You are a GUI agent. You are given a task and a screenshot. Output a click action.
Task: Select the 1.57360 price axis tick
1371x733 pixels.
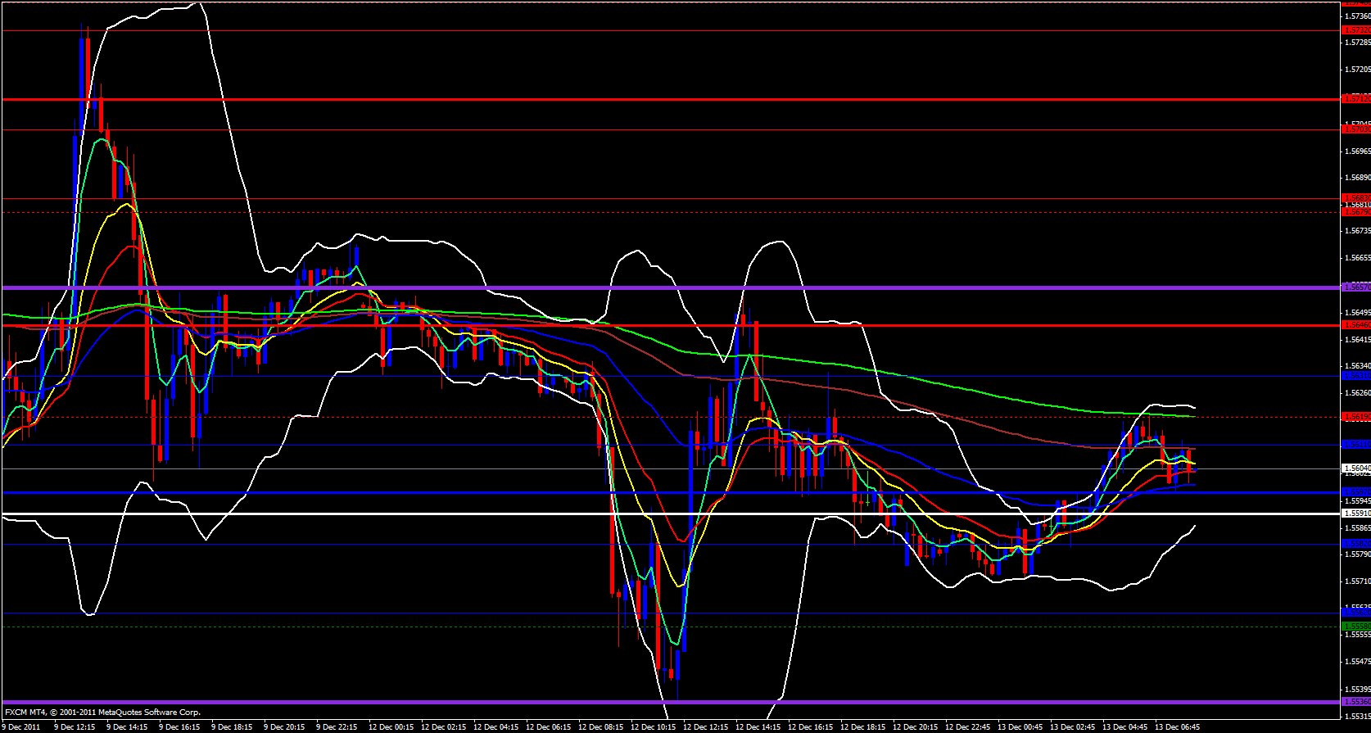pos(1355,15)
